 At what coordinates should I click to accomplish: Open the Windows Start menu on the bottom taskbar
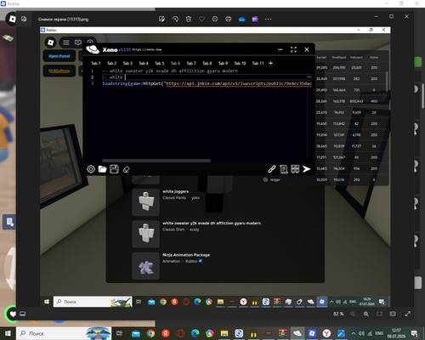click(x=8, y=333)
